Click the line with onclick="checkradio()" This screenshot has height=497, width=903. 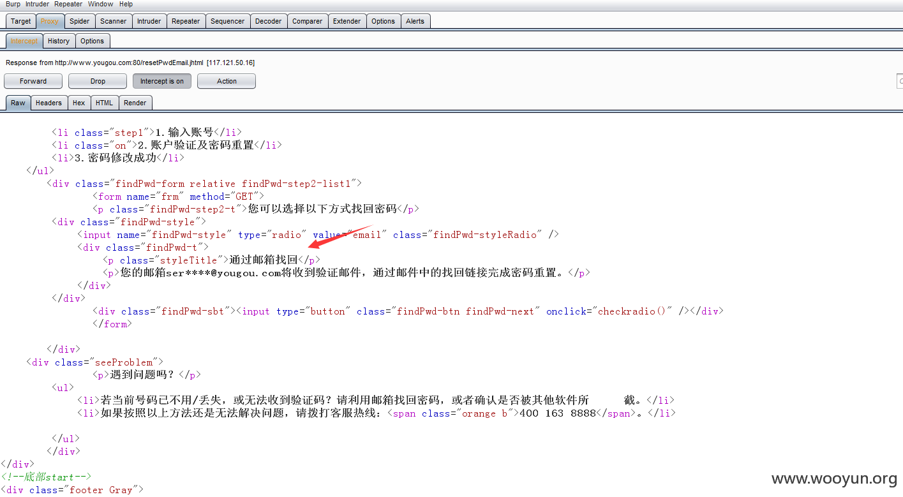(x=408, y=311)
